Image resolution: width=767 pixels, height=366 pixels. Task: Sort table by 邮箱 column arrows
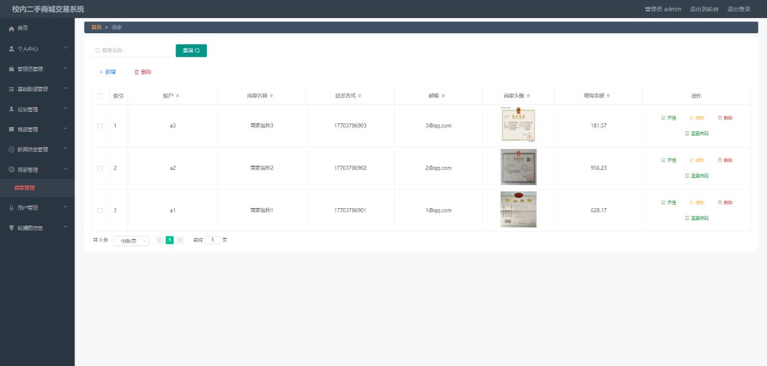(x=443, y=96)
